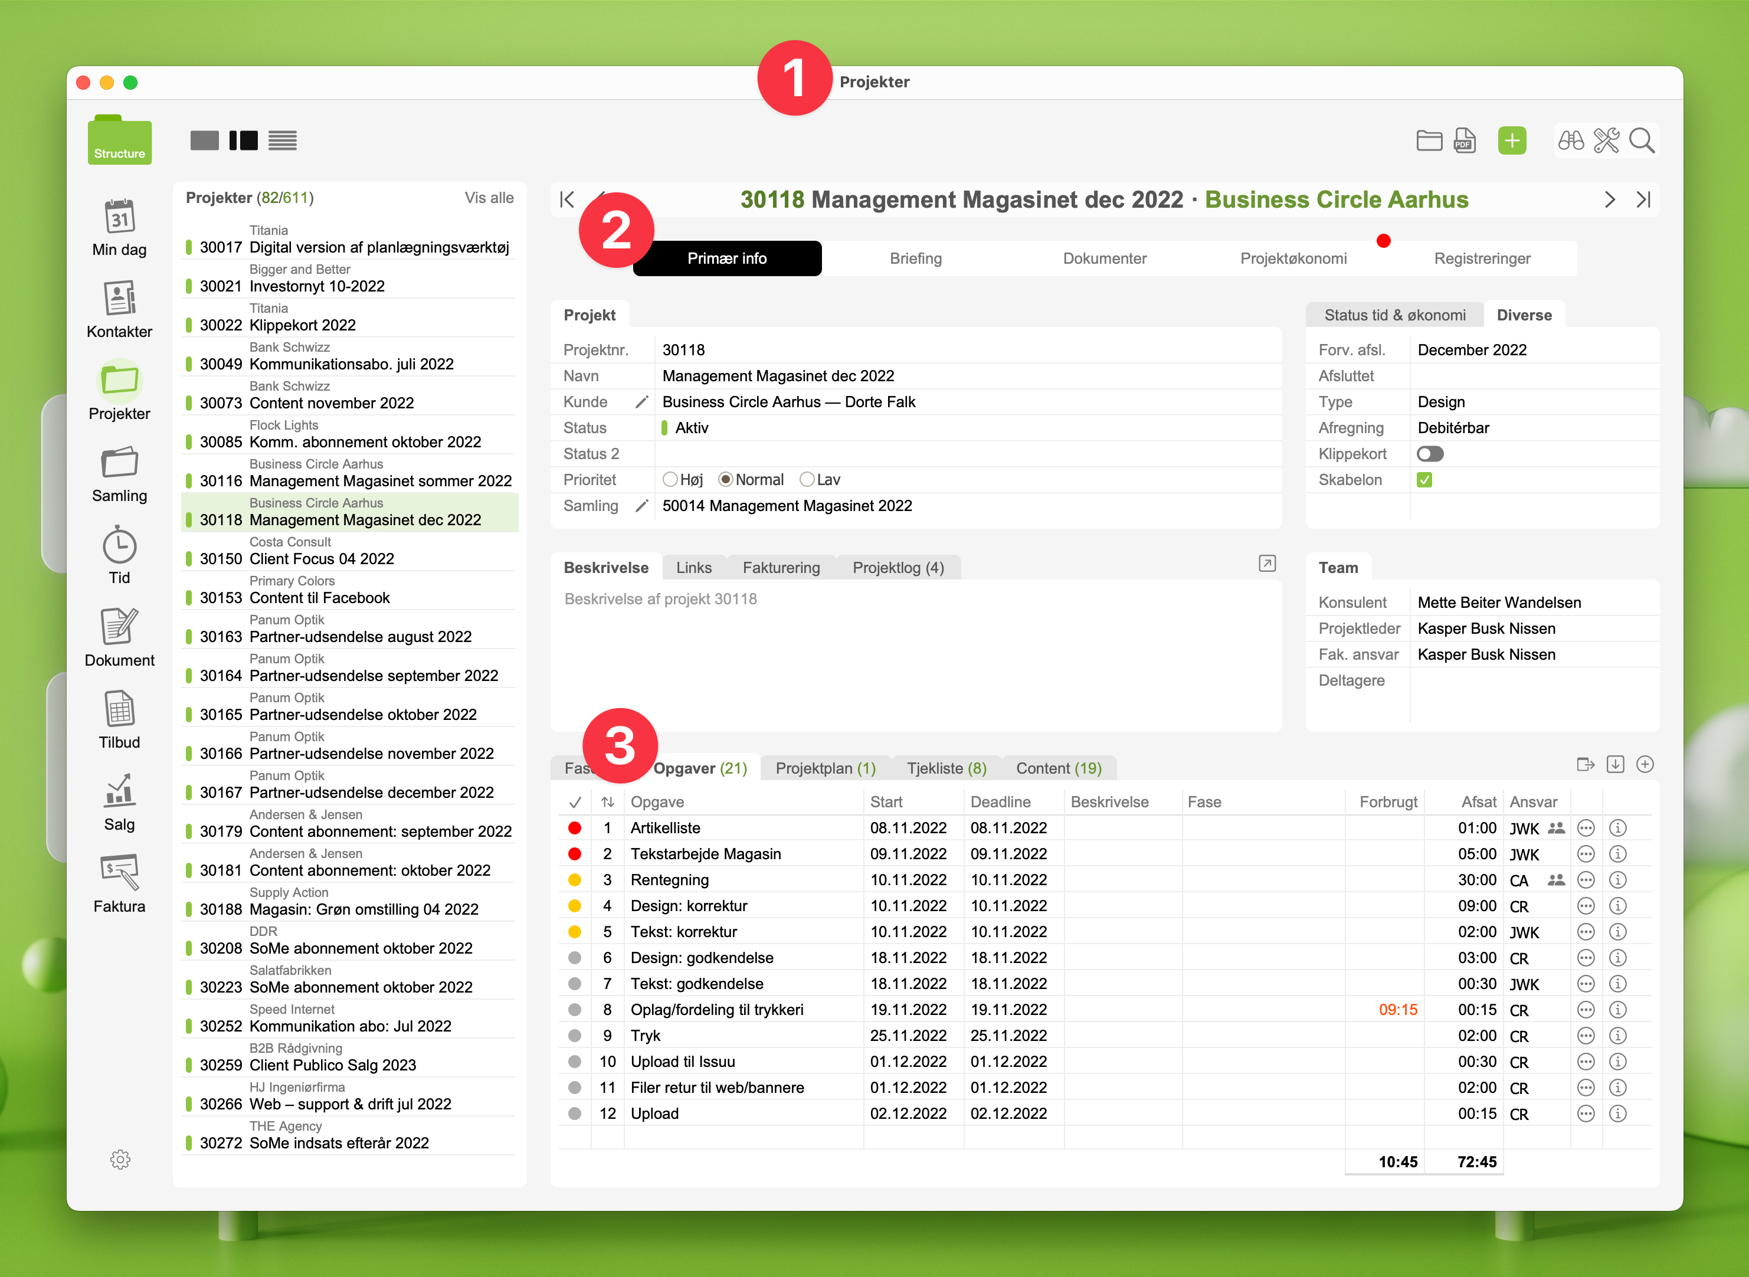Select Høj priority radio button
1749x1277 pixels.
coord(670,480)
